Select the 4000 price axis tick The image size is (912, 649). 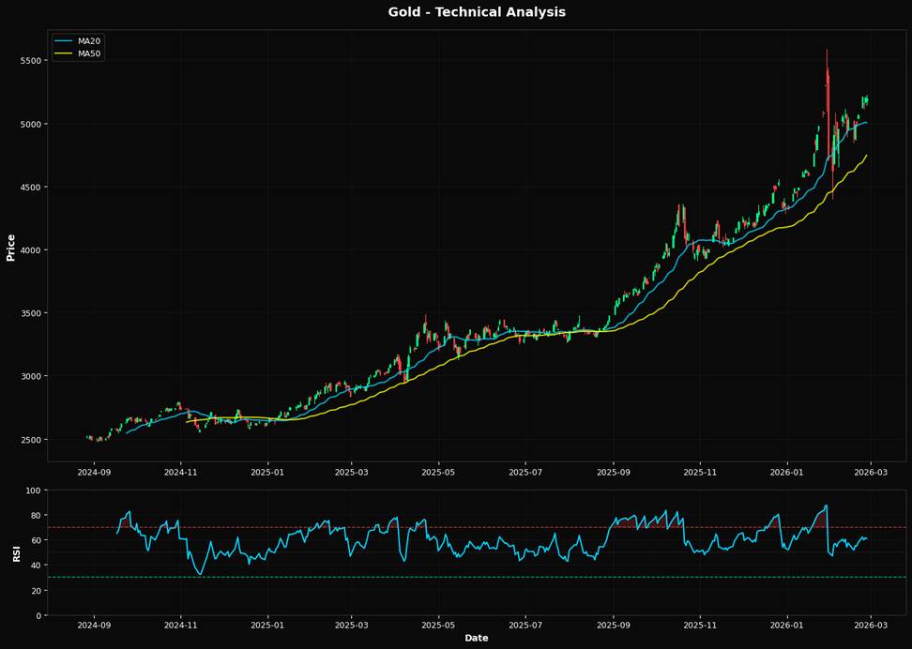click(31, 250)
